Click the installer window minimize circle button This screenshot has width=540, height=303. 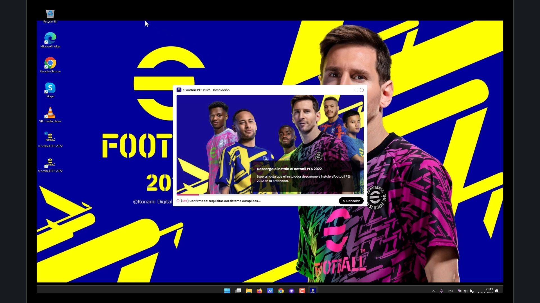[356, 90]
